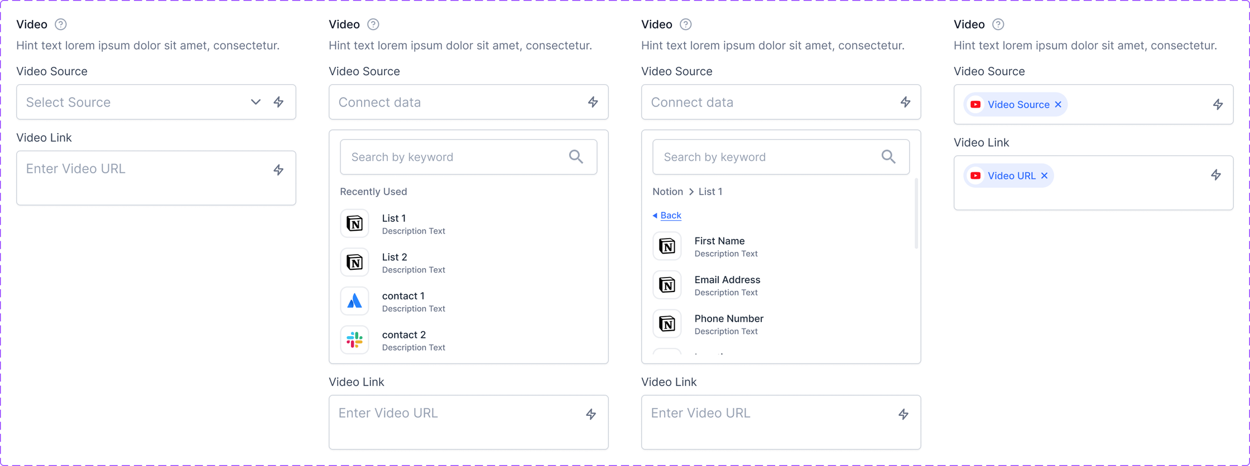Remove the Video Source chip

tap(1058, 105)
